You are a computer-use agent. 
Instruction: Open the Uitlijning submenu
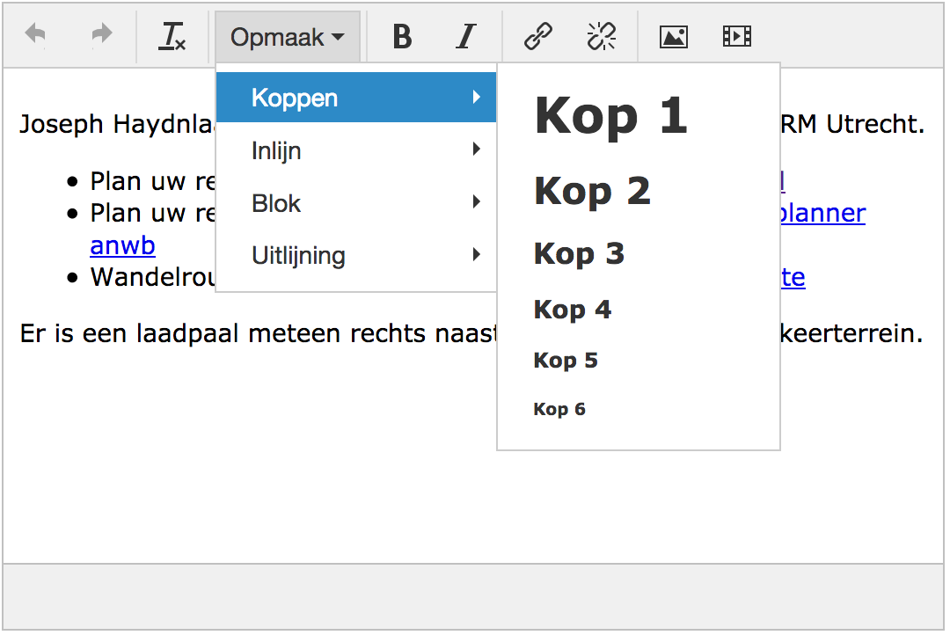tap(355, 256)
